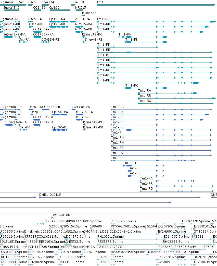Select the DME1-010I21 BAC label
Image resolution: width=217 pixels, height=266 pixels.
(x=62, y=215)
